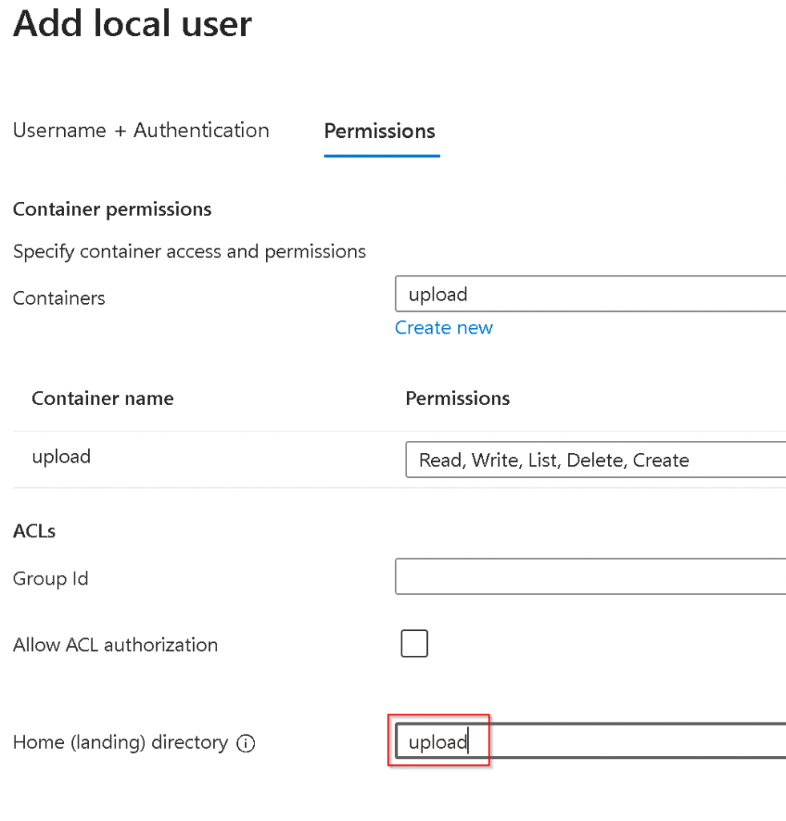Open the Containers dropdown showing upload
The image size is (786, 821).
[590, 294]
